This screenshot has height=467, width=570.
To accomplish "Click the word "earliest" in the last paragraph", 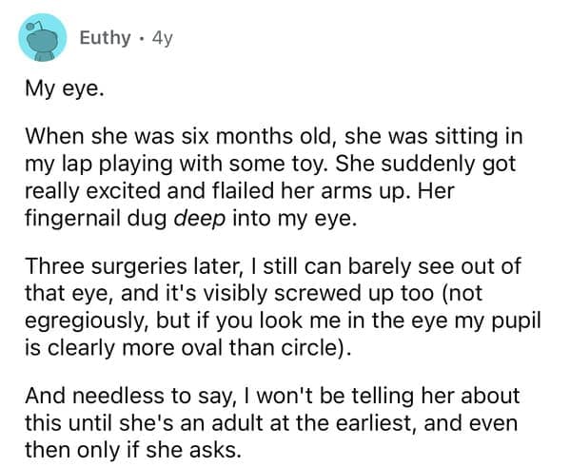I will pos(377,423).
